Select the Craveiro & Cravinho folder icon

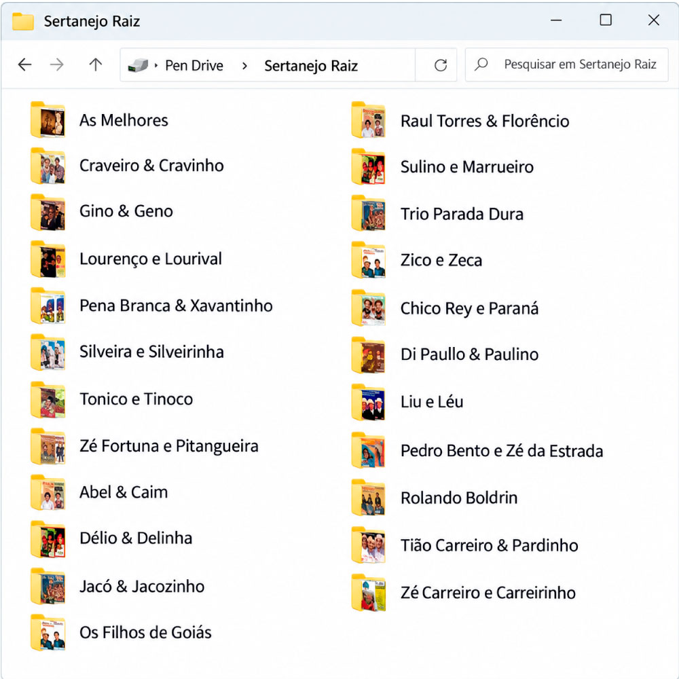tap(48, 166)
